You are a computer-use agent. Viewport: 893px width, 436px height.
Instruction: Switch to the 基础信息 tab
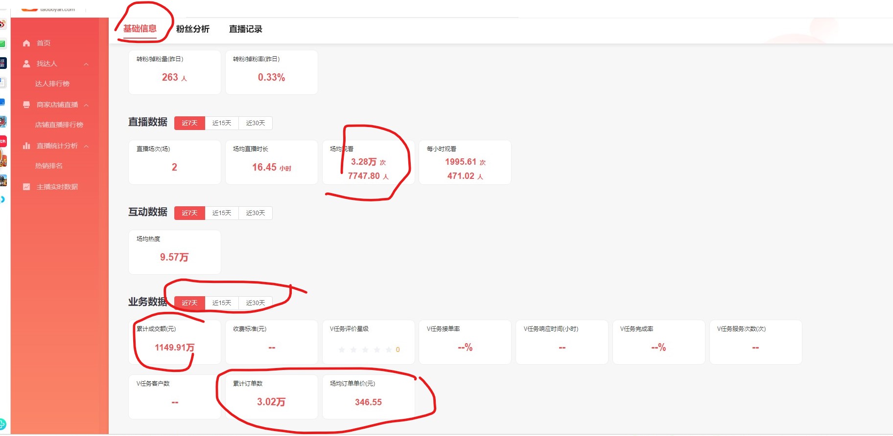pyautogui.click(x=140, y=29)
